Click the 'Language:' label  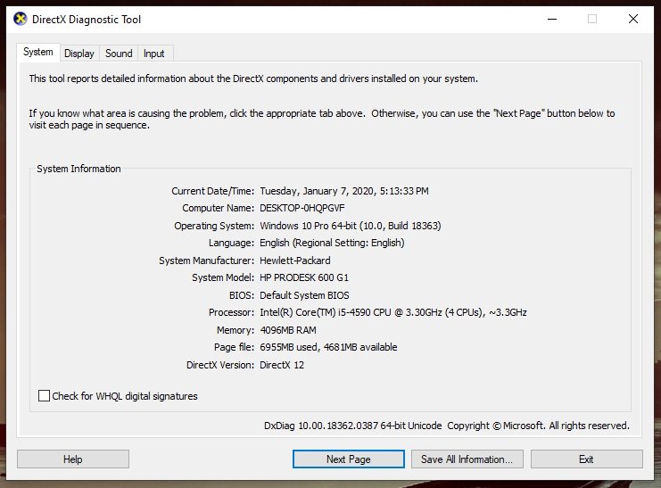(x=231, y=243)
